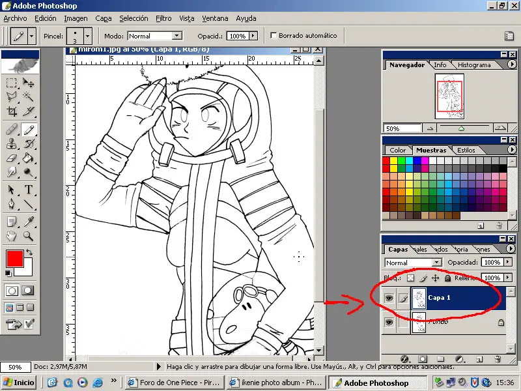This screenshot has width=521, height=391.
Task: Click the Inicio start button
Action: coord(19,383)
